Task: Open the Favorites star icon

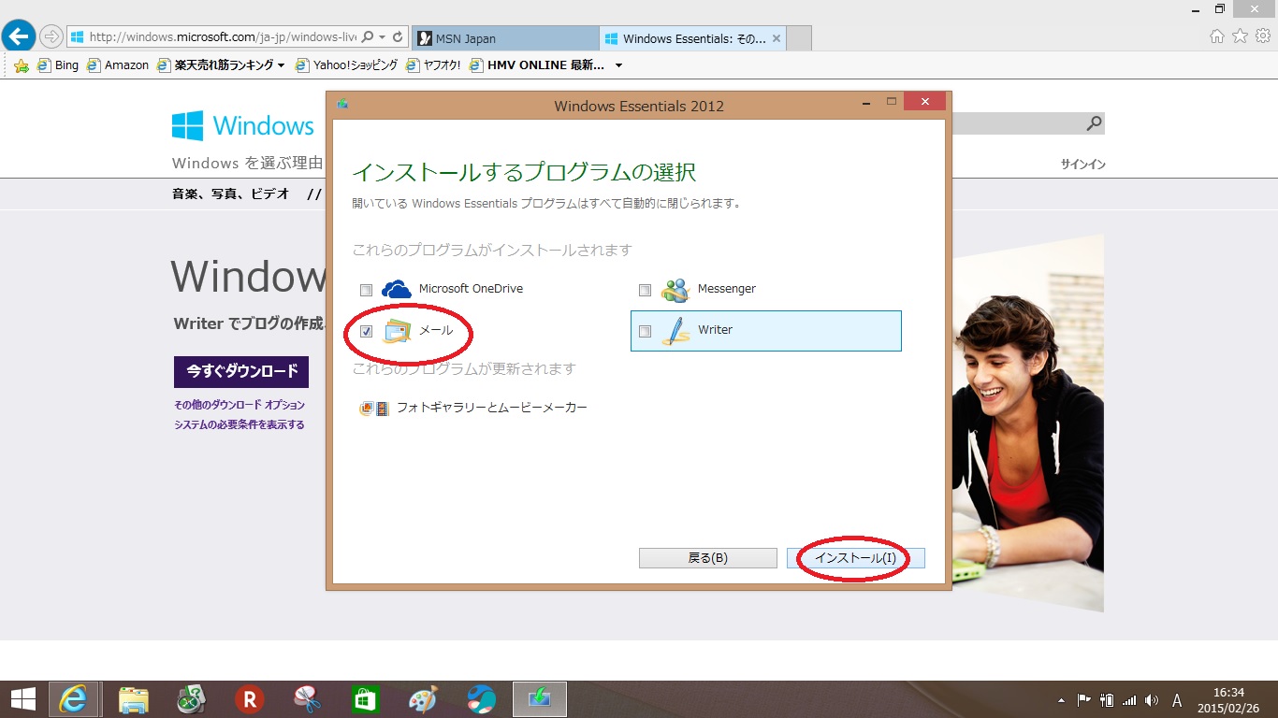Action: pos(1240,36)
